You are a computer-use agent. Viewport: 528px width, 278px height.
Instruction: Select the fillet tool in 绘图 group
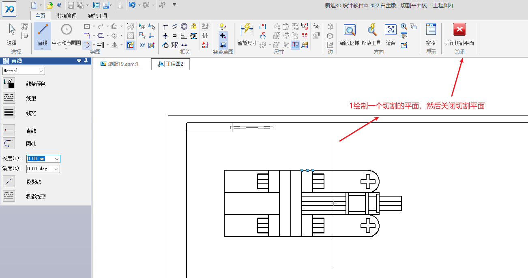[x=87, y=36]
